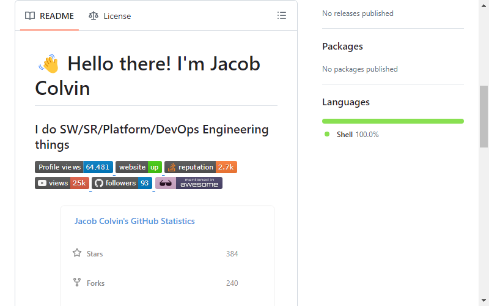The image size is (489, 306).
Task: Click the README book icon
Action: tap(30, 16)
